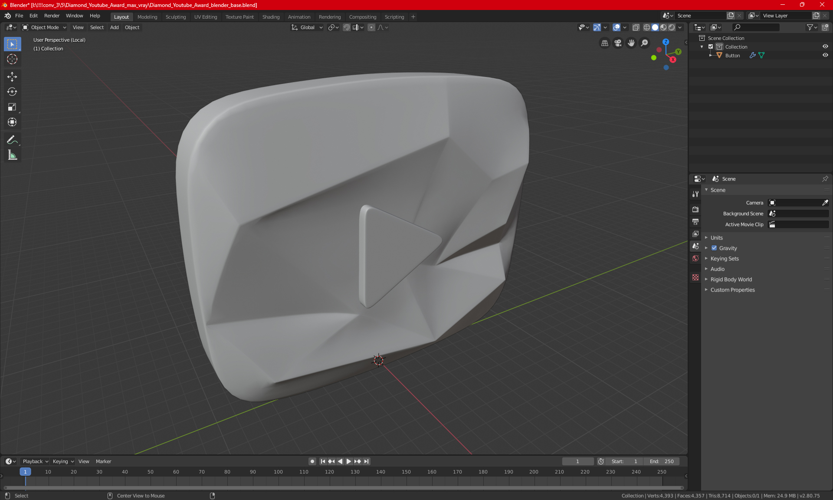The image size is (833, 500).
Task: Open the shading options dropdown arrow
Action: coord(680,27)
